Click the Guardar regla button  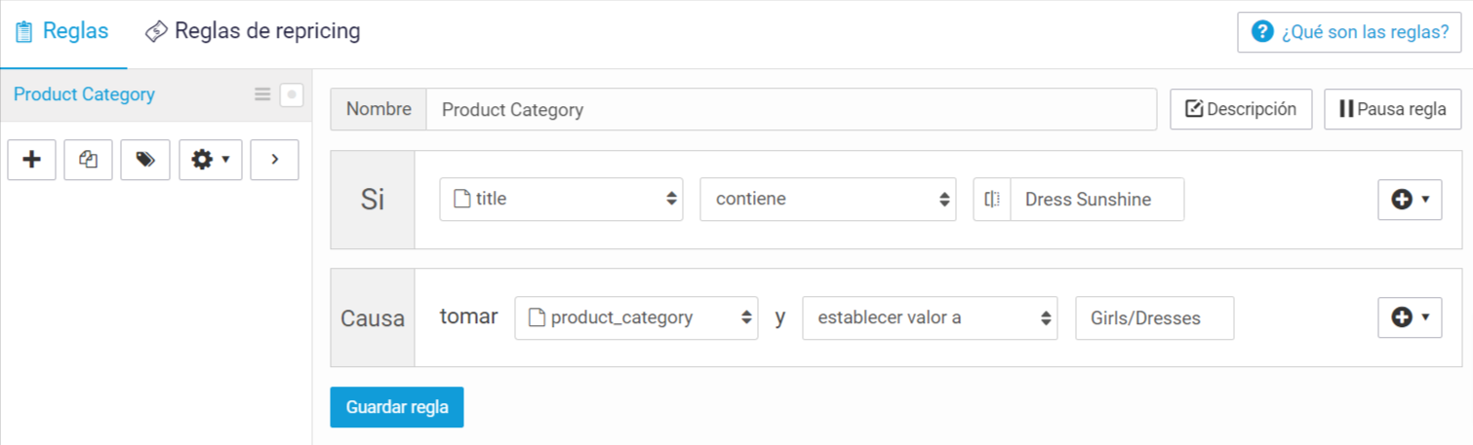click(397, 407)
